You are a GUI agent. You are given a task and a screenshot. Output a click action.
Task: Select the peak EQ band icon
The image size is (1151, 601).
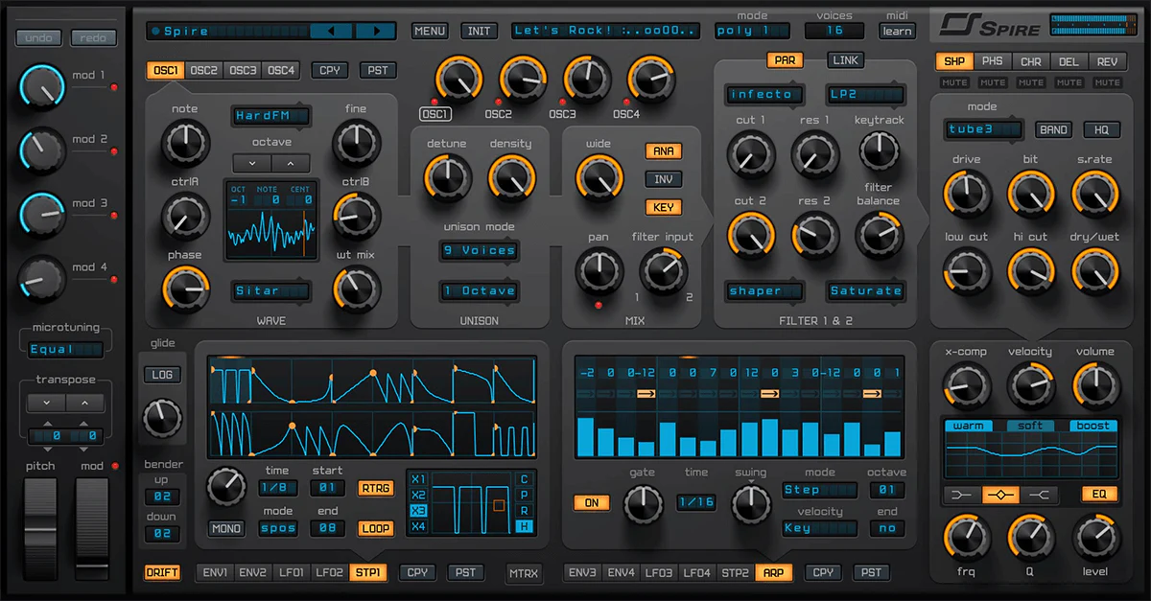tap(998, 495)
